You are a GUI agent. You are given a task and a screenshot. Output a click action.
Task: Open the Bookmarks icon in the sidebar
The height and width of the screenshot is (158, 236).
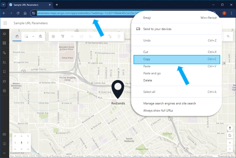point(4,72)
